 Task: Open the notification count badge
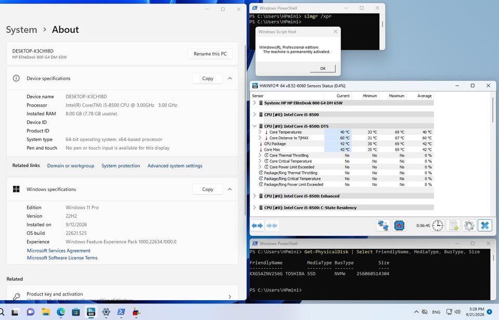[490, 312]
